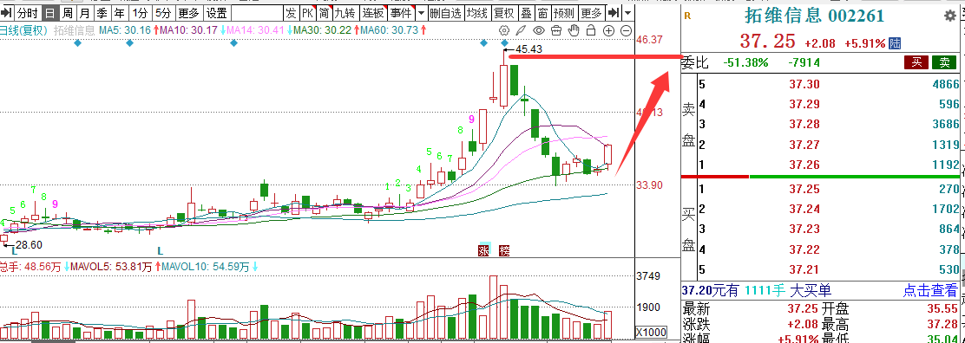Click the collapse-left arrow icon in period bar

(7, 13)
